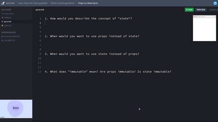Screen dimensions: 218x122
Task: Open index.html in the explorer
Action: pos(9,14)
